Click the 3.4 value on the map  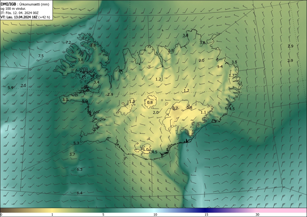96,82
